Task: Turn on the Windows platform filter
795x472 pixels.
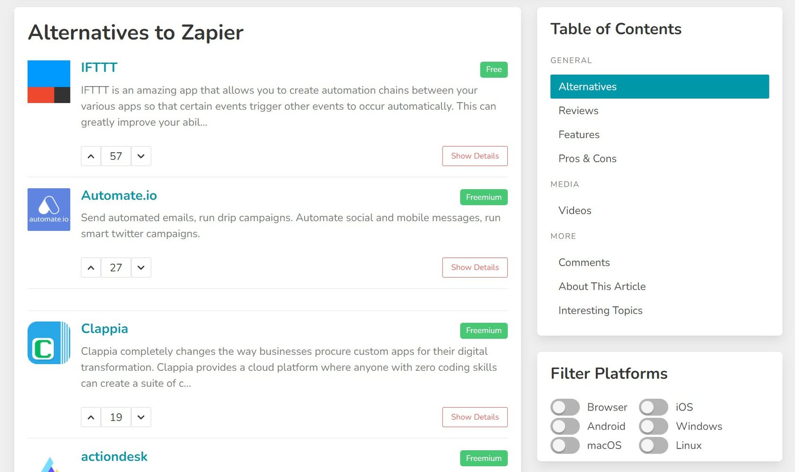Action: [653, 427]
